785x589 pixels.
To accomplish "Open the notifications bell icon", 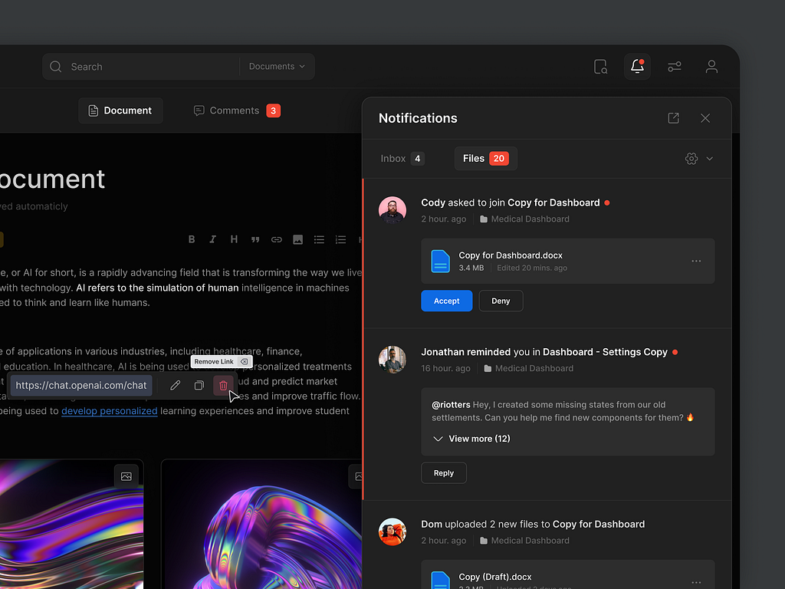I will (637, 67).
